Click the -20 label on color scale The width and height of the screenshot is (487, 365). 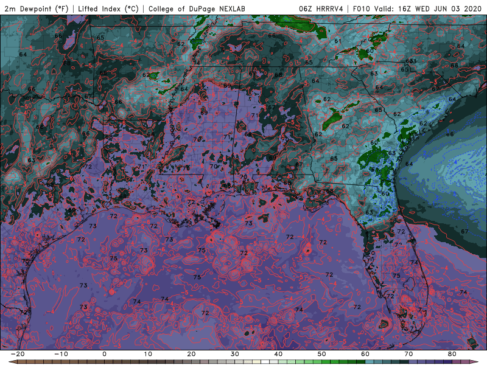point(18,354)
